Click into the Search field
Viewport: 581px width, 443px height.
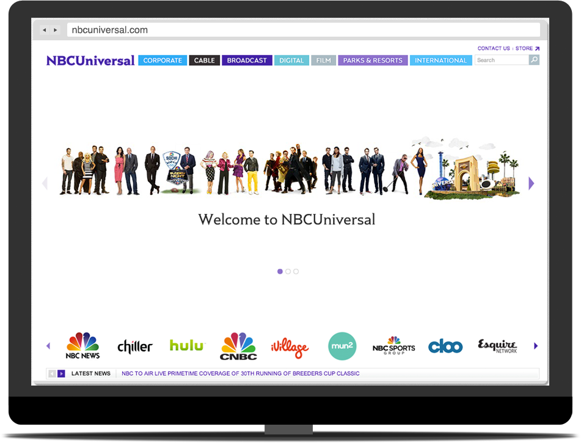pyautogui.click(x=502, y=60)
